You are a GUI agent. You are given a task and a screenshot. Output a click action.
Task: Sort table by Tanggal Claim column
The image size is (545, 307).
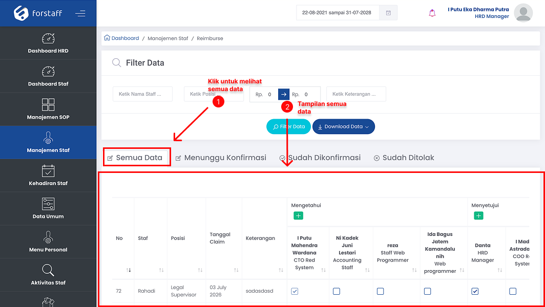coord(236,270)
